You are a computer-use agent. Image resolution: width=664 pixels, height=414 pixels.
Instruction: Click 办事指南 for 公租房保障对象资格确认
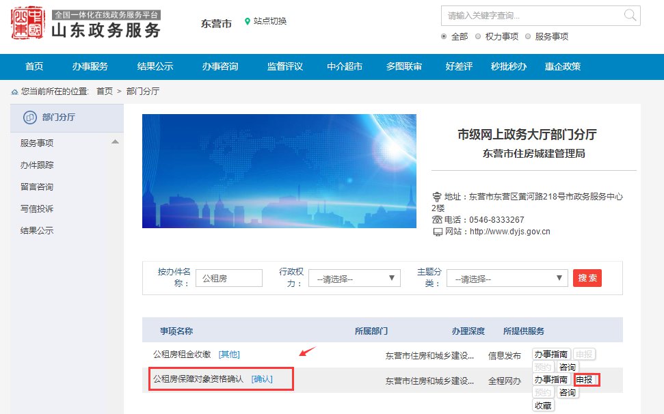pos(551,380)
